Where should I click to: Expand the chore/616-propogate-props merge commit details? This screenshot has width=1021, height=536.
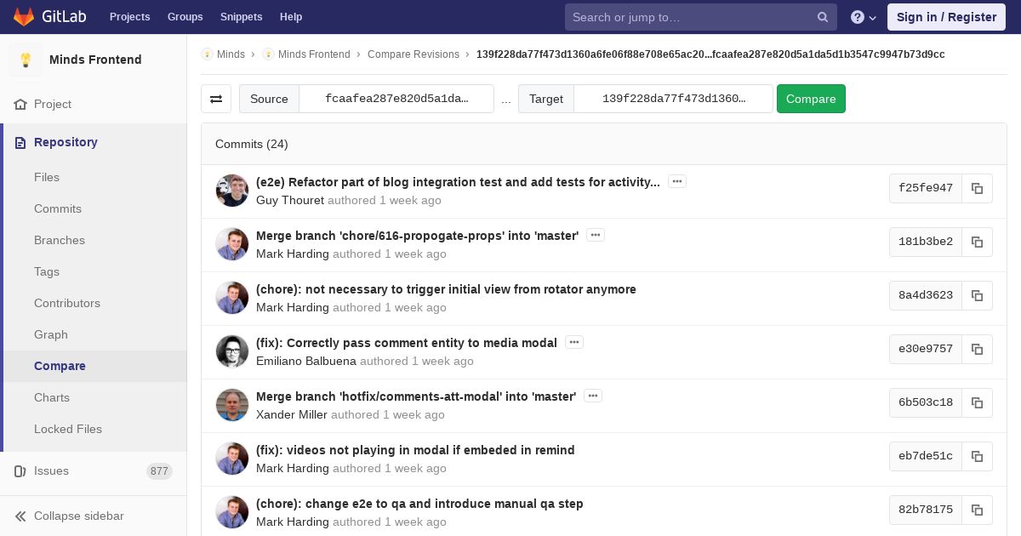[x=596, y=235]
